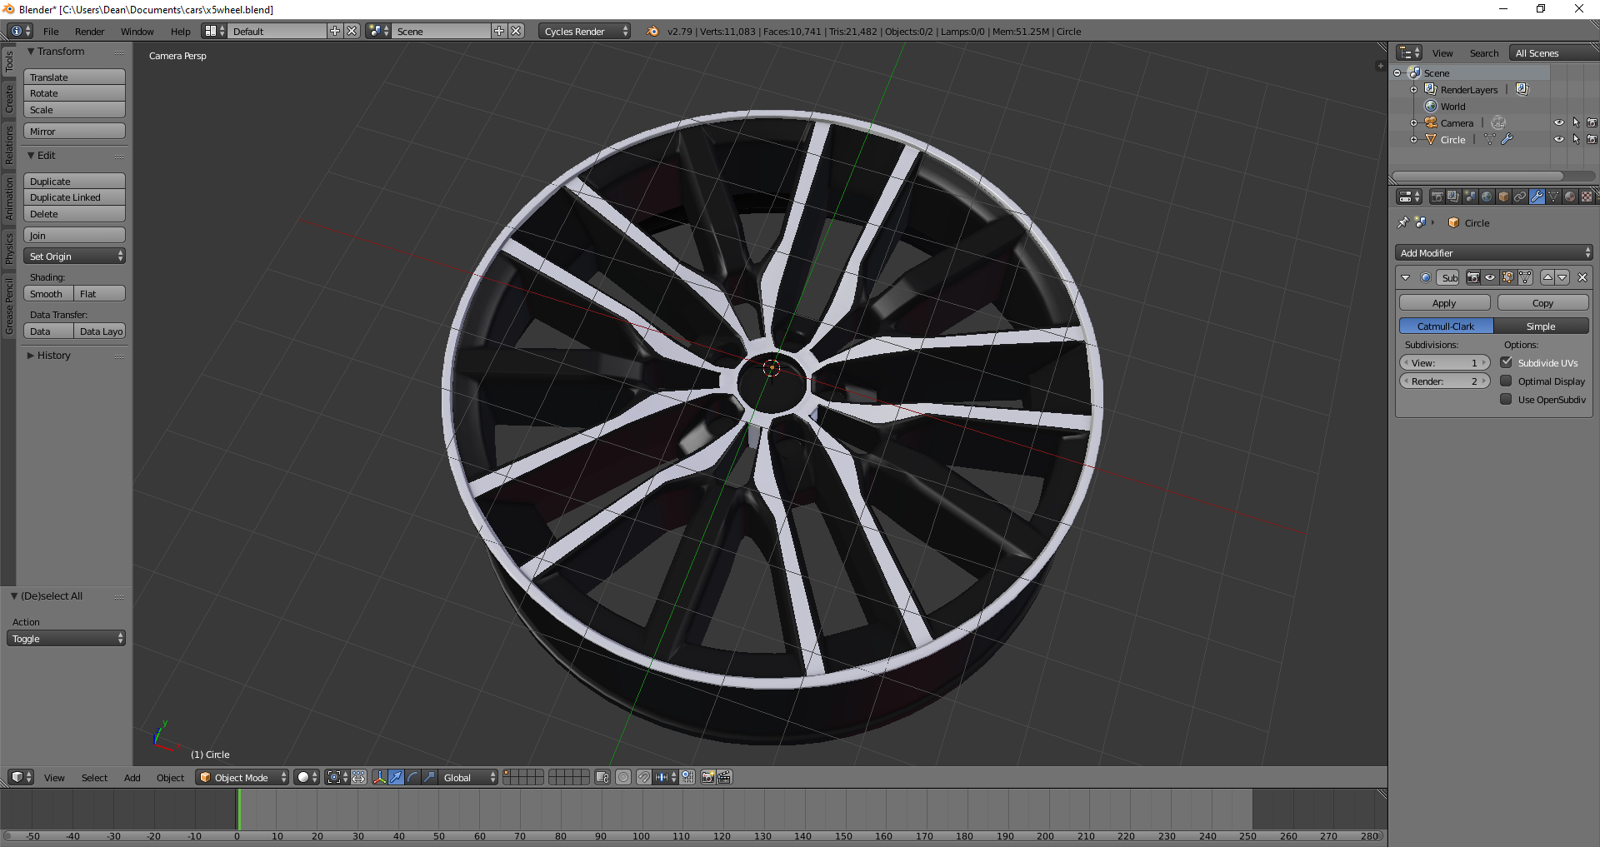
Task: Toggle Subsurf modifier render visibility camera
Action: [1473, 277]
